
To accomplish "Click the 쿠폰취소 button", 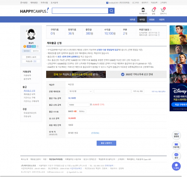I will [x=82, y=111].
